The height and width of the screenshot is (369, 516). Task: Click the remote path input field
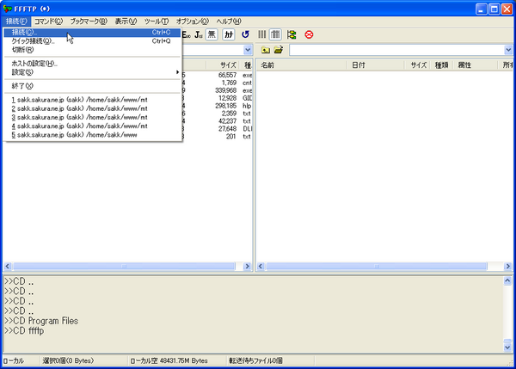point(396,50)
